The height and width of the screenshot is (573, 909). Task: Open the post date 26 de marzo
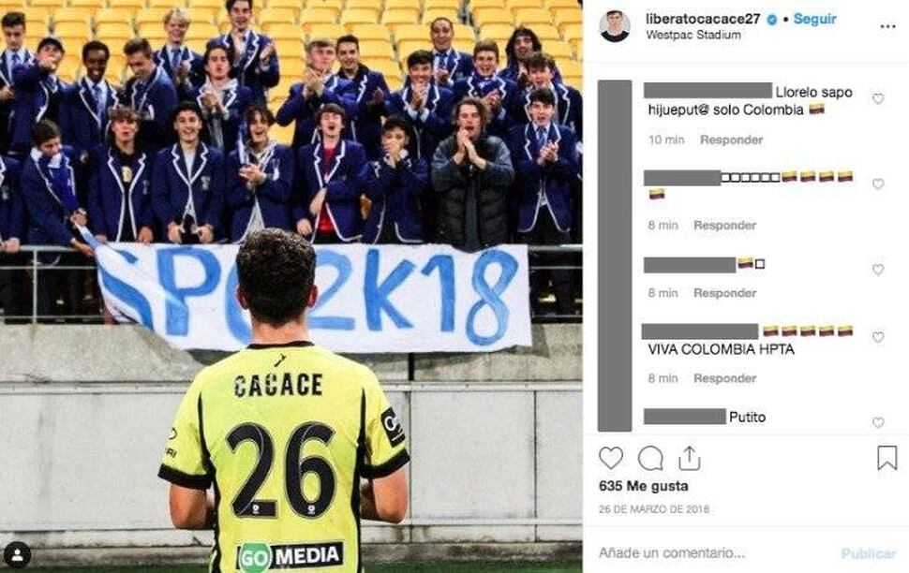654,509
